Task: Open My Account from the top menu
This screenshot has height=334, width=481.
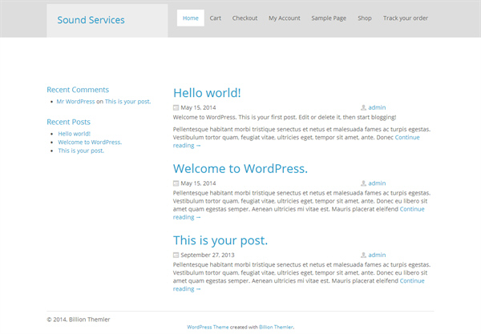Action: click(x=285, y=18)
